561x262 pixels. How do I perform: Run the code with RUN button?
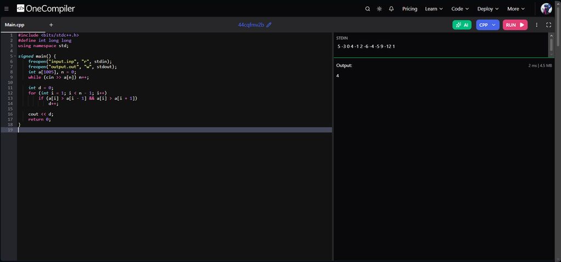(515, 25)
